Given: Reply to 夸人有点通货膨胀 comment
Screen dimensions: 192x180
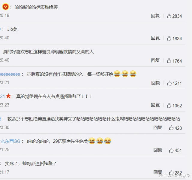Looking at the screenshot, I should click(x=155, y=105).
